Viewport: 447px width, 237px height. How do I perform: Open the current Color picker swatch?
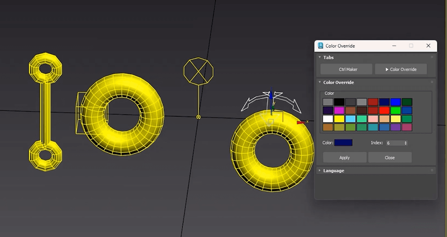(343, 143)
